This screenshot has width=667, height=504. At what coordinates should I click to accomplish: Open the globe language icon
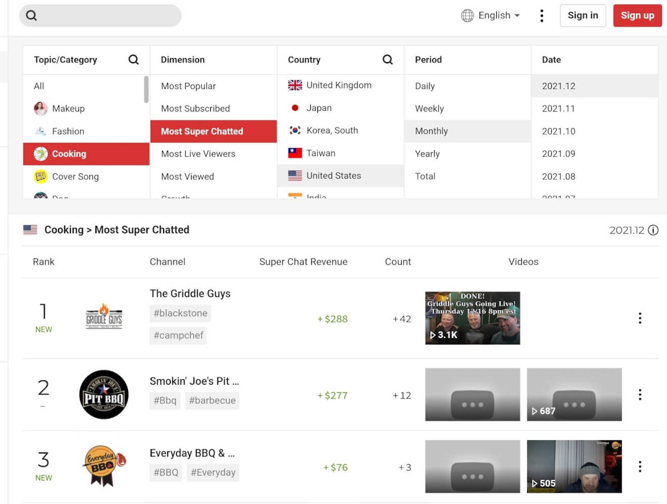(467, 16)
